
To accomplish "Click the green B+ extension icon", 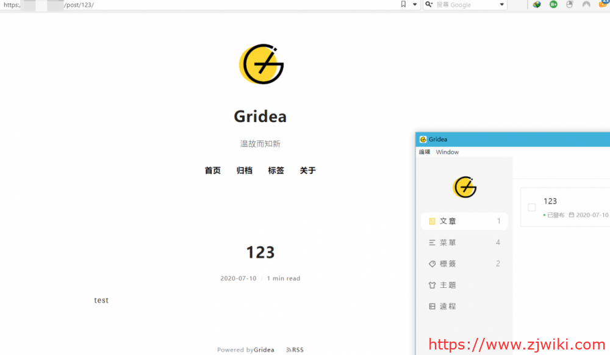I will click(x=553, y=5).
